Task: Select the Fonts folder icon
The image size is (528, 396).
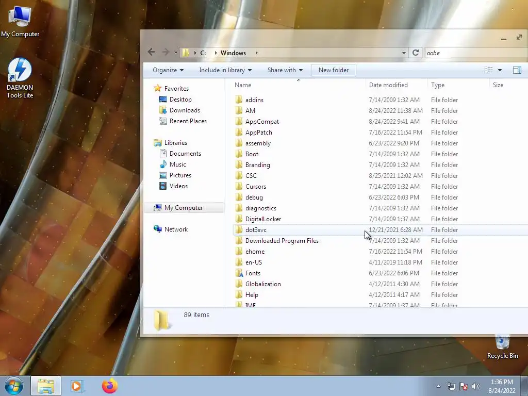Action: pos(239,273)
